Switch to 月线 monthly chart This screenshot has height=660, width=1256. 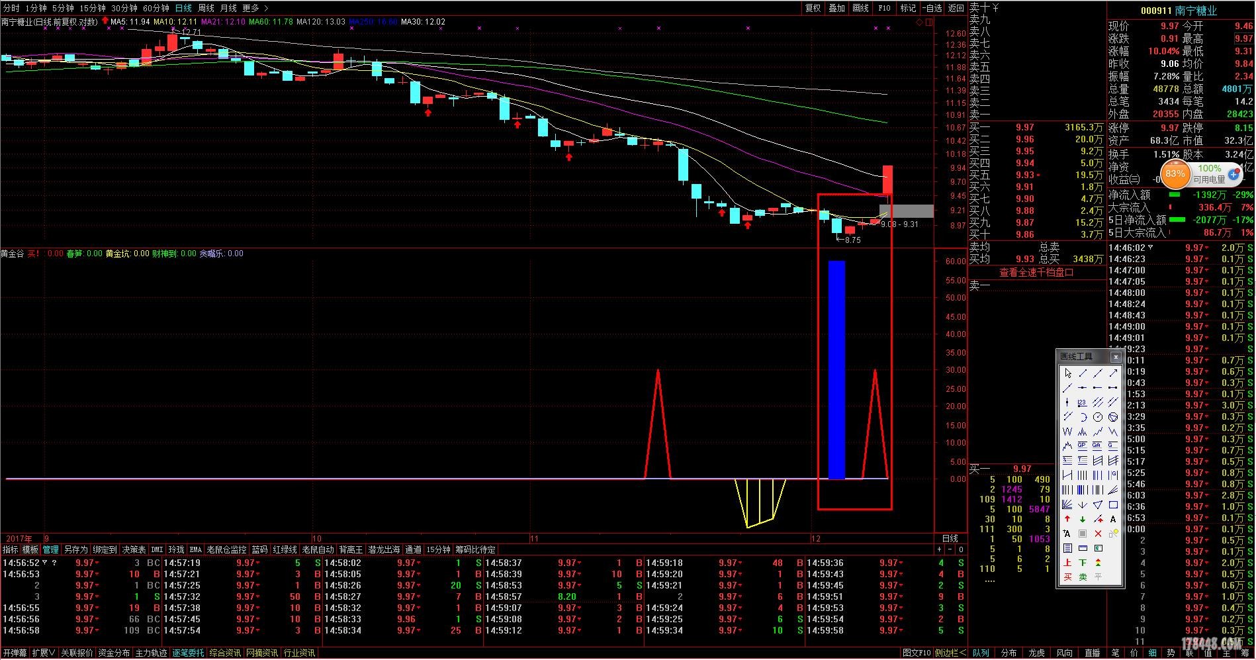click(x=228, y=8)
